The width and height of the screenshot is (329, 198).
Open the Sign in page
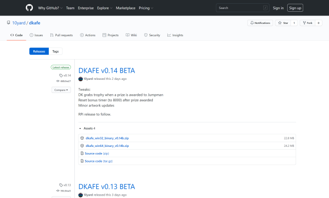tap(278, 8)
